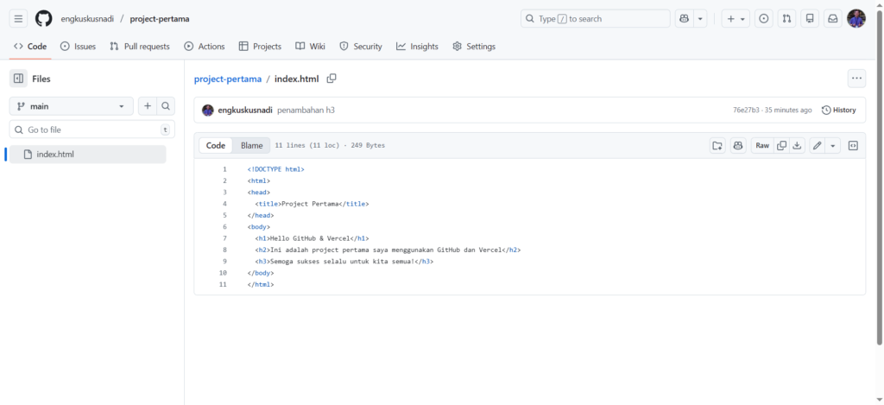Focus the Type / to search box

coord(596,19)
